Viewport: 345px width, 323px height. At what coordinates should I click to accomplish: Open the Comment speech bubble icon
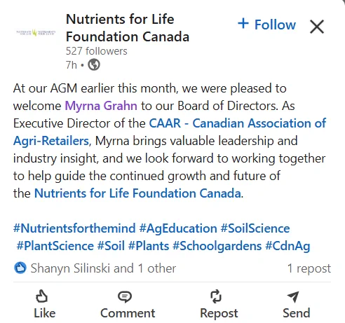point(125,296)
